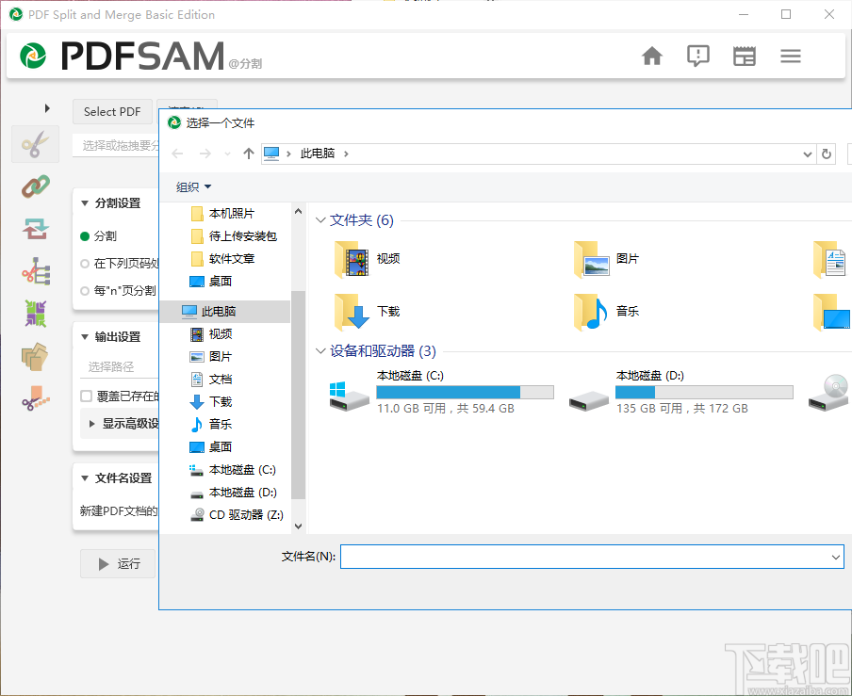The width and height of the screenshot is (852, 696).
Task: Open the 组织 menu in the dialog
Action: (x=191, y=186)
